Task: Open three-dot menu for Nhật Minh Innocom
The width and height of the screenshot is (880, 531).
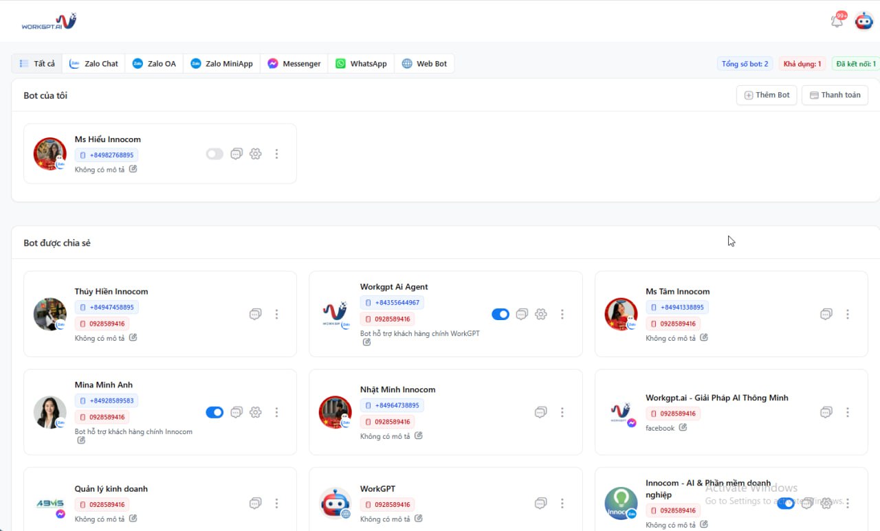Action: coord(562,412)
